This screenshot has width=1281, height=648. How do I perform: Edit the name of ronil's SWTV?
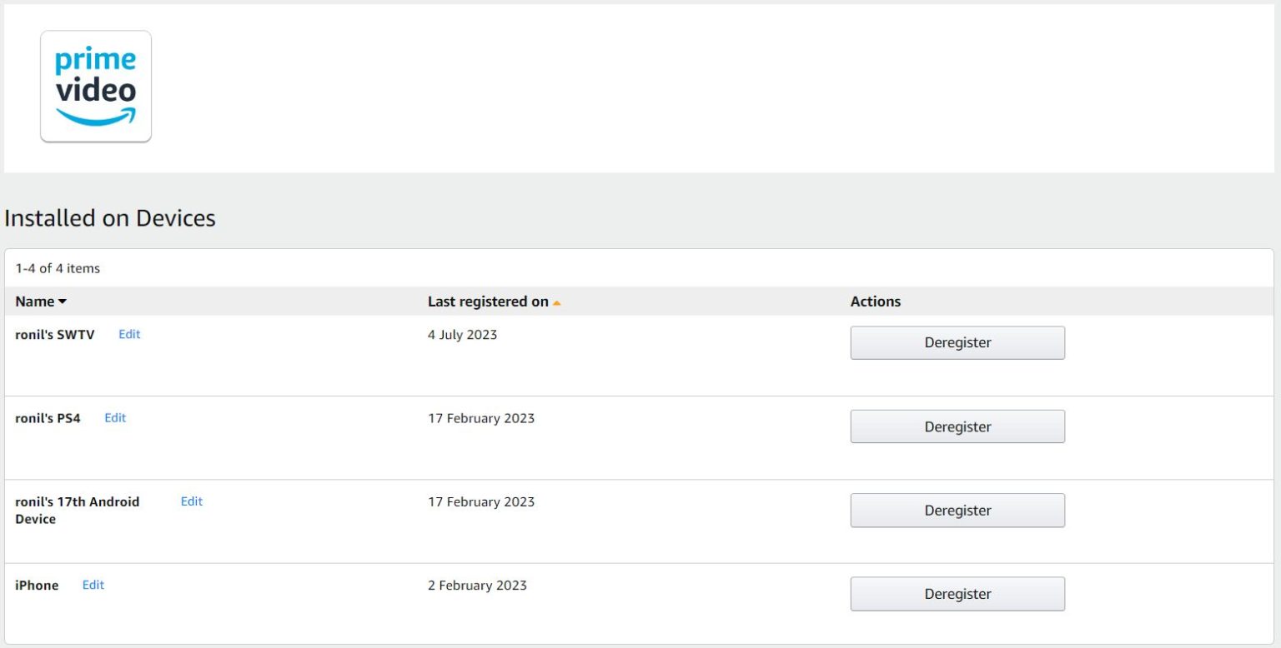click(129, 334)
